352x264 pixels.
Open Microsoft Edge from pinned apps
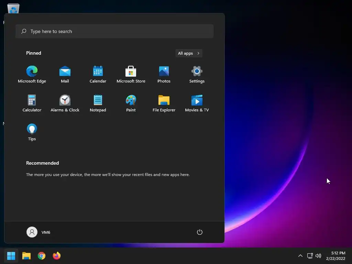click(x=32, y=75)
